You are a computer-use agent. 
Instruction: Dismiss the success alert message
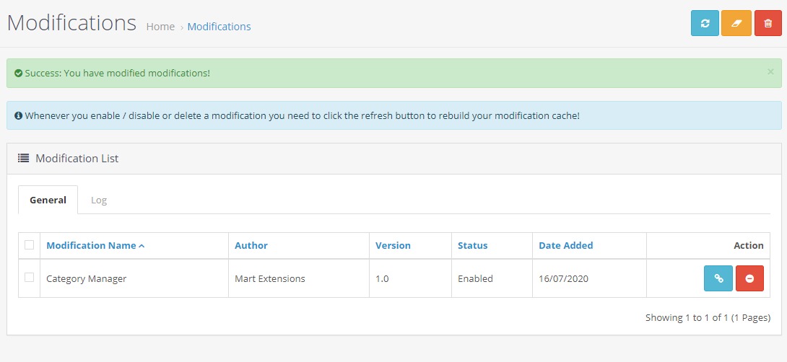pos(770,72)
